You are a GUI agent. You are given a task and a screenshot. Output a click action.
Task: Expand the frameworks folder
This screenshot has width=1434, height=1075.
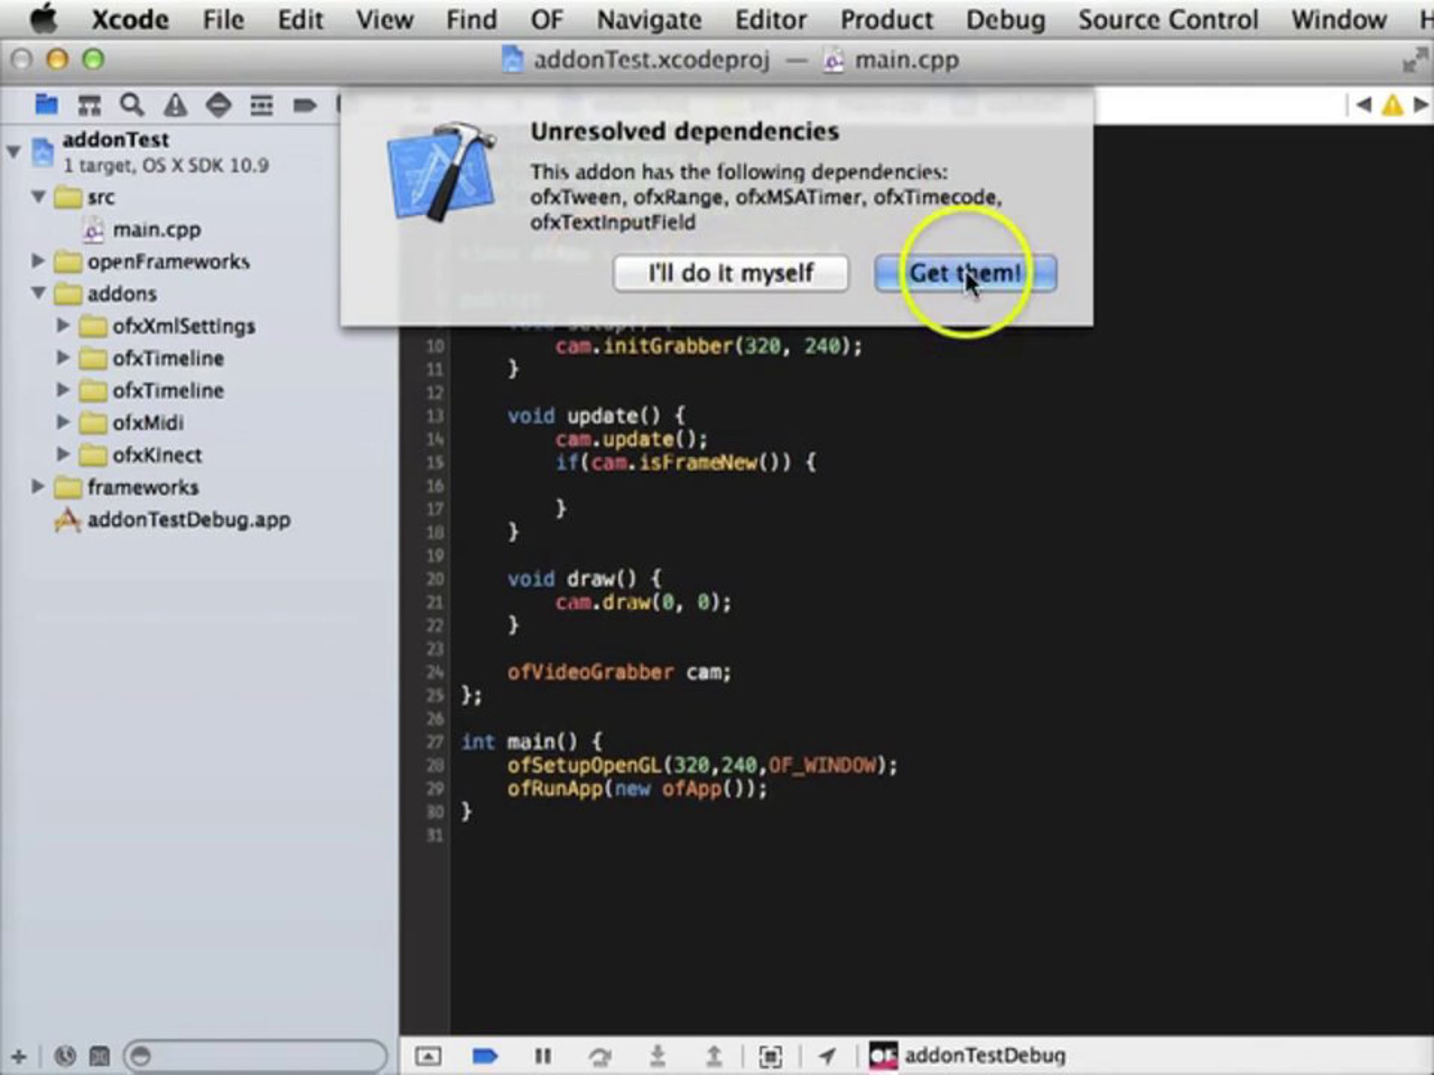[x=38, y=487]
